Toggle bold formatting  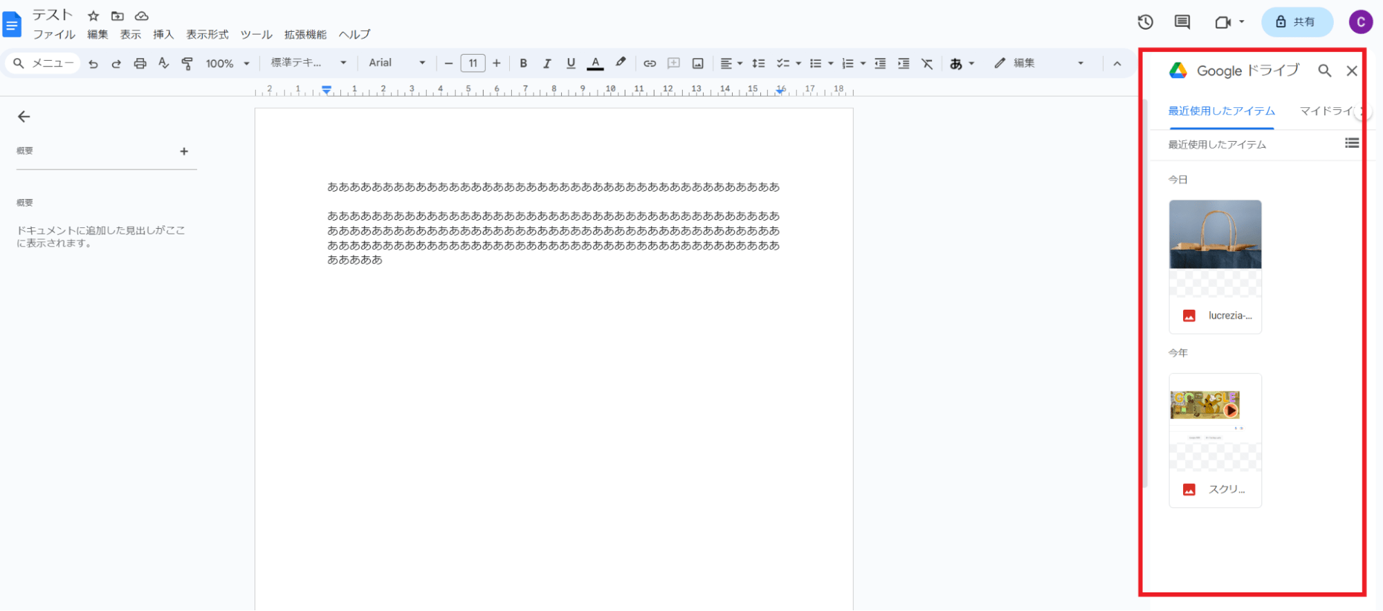523,64
